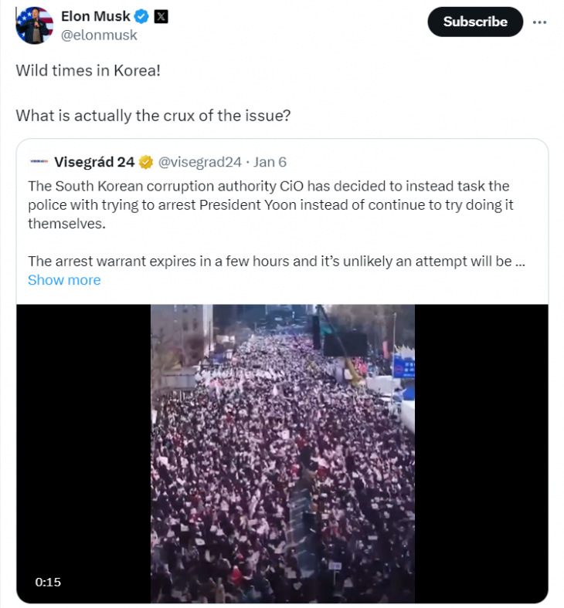Click the 0:15 video duration label
The image size is (564, 608).
point(48,582)
